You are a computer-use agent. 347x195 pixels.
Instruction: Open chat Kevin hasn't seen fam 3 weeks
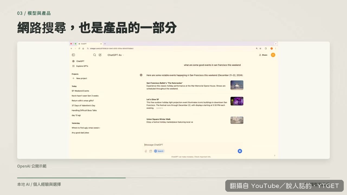[x=85, y=96]
